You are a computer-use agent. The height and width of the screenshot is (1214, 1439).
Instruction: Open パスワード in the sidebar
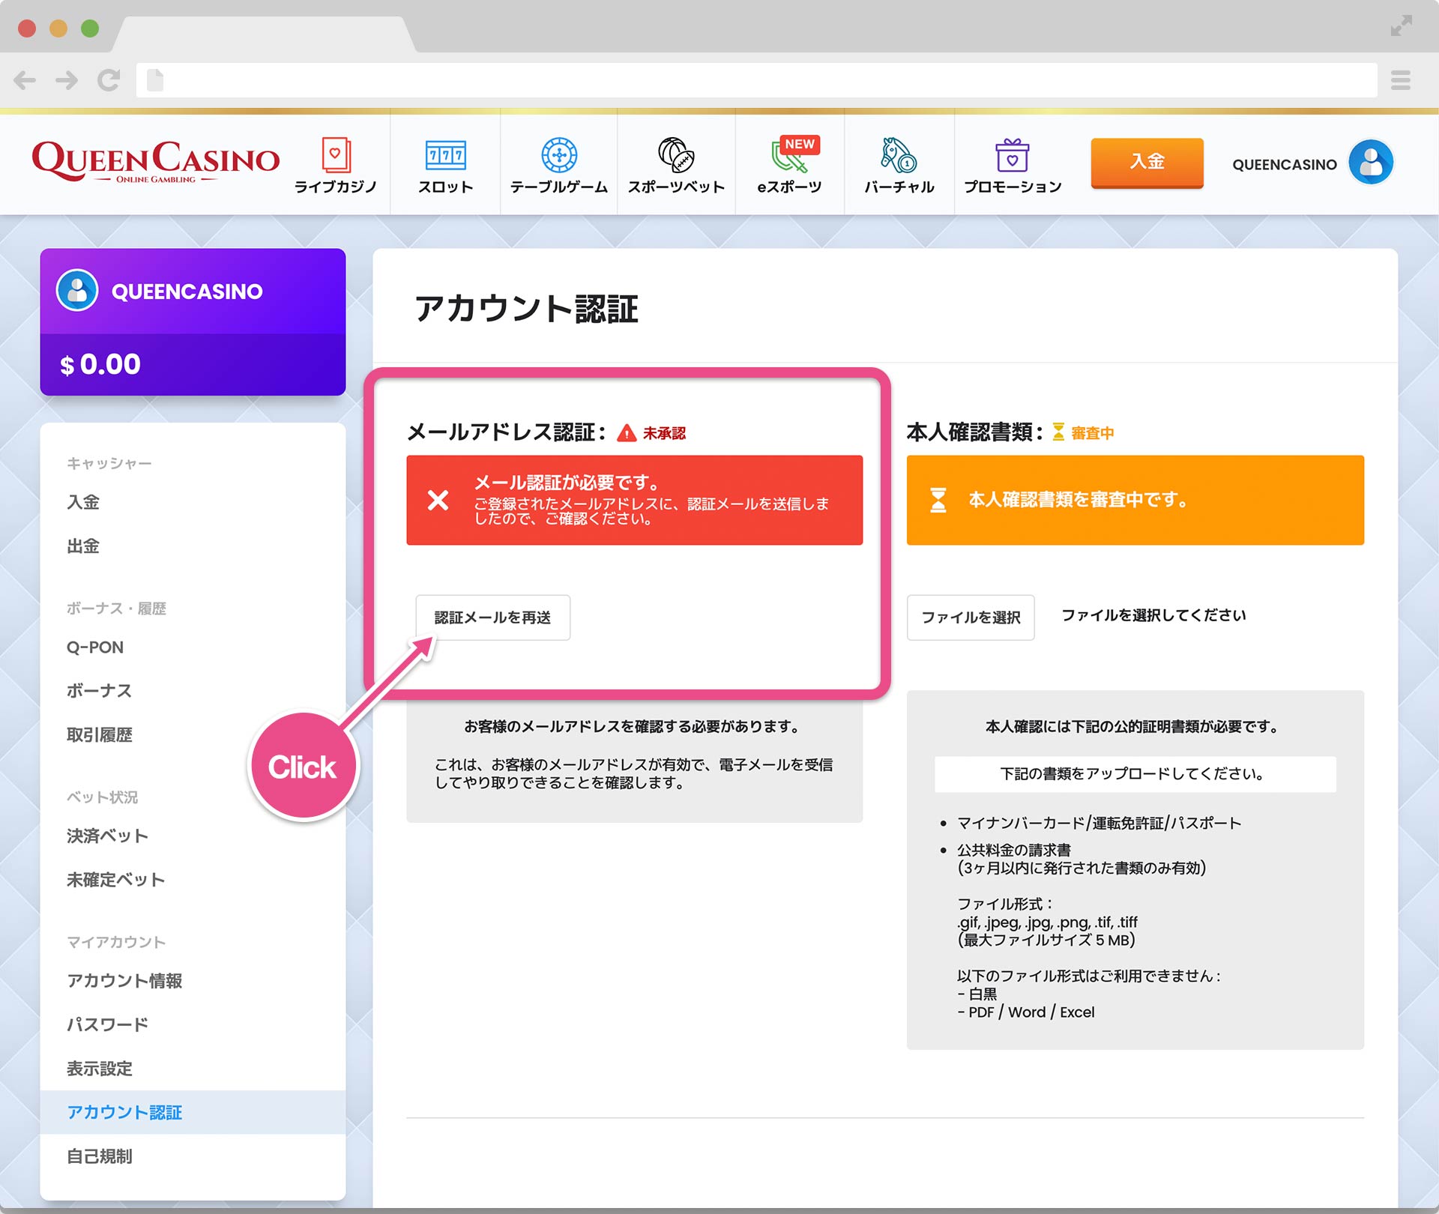tap(107, 1024)
